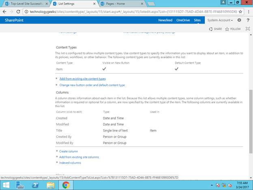Open the Indexed columns link
This screenshot has height=190, width=253.
tap(70, 163)
